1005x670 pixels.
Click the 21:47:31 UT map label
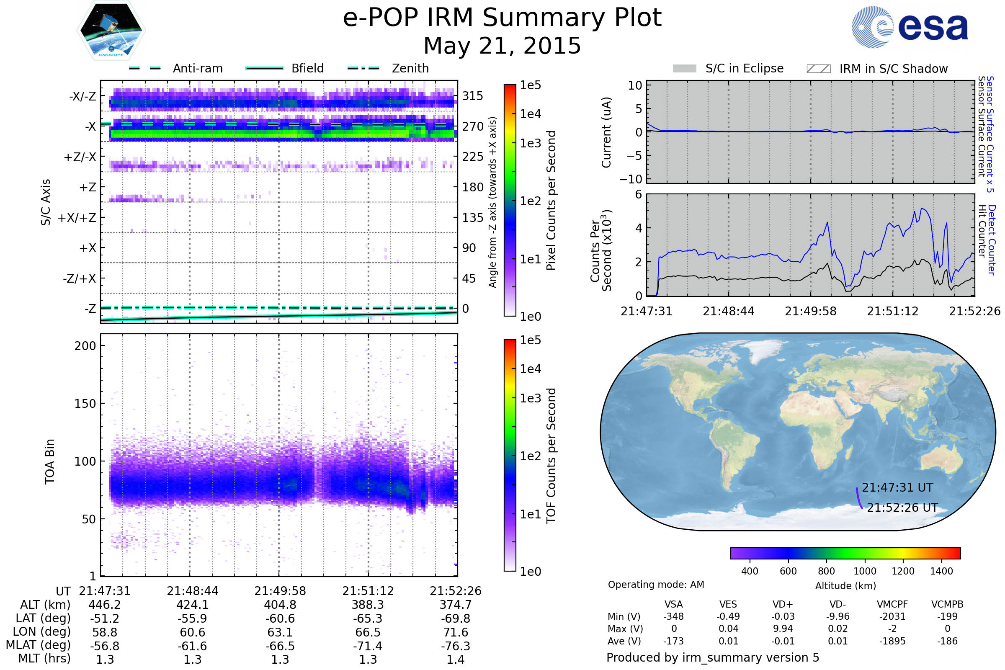pos(897,487)
